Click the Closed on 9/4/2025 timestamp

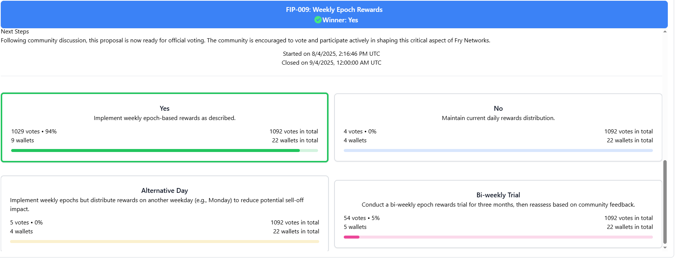pyautogui.click(x=331, y=63)
